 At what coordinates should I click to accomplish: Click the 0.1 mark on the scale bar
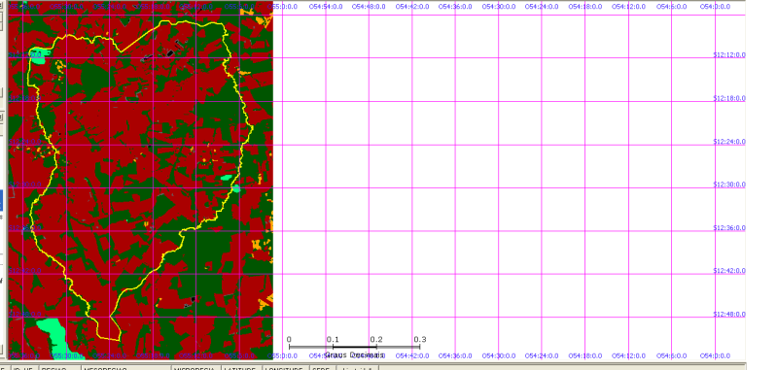point(333,340)
